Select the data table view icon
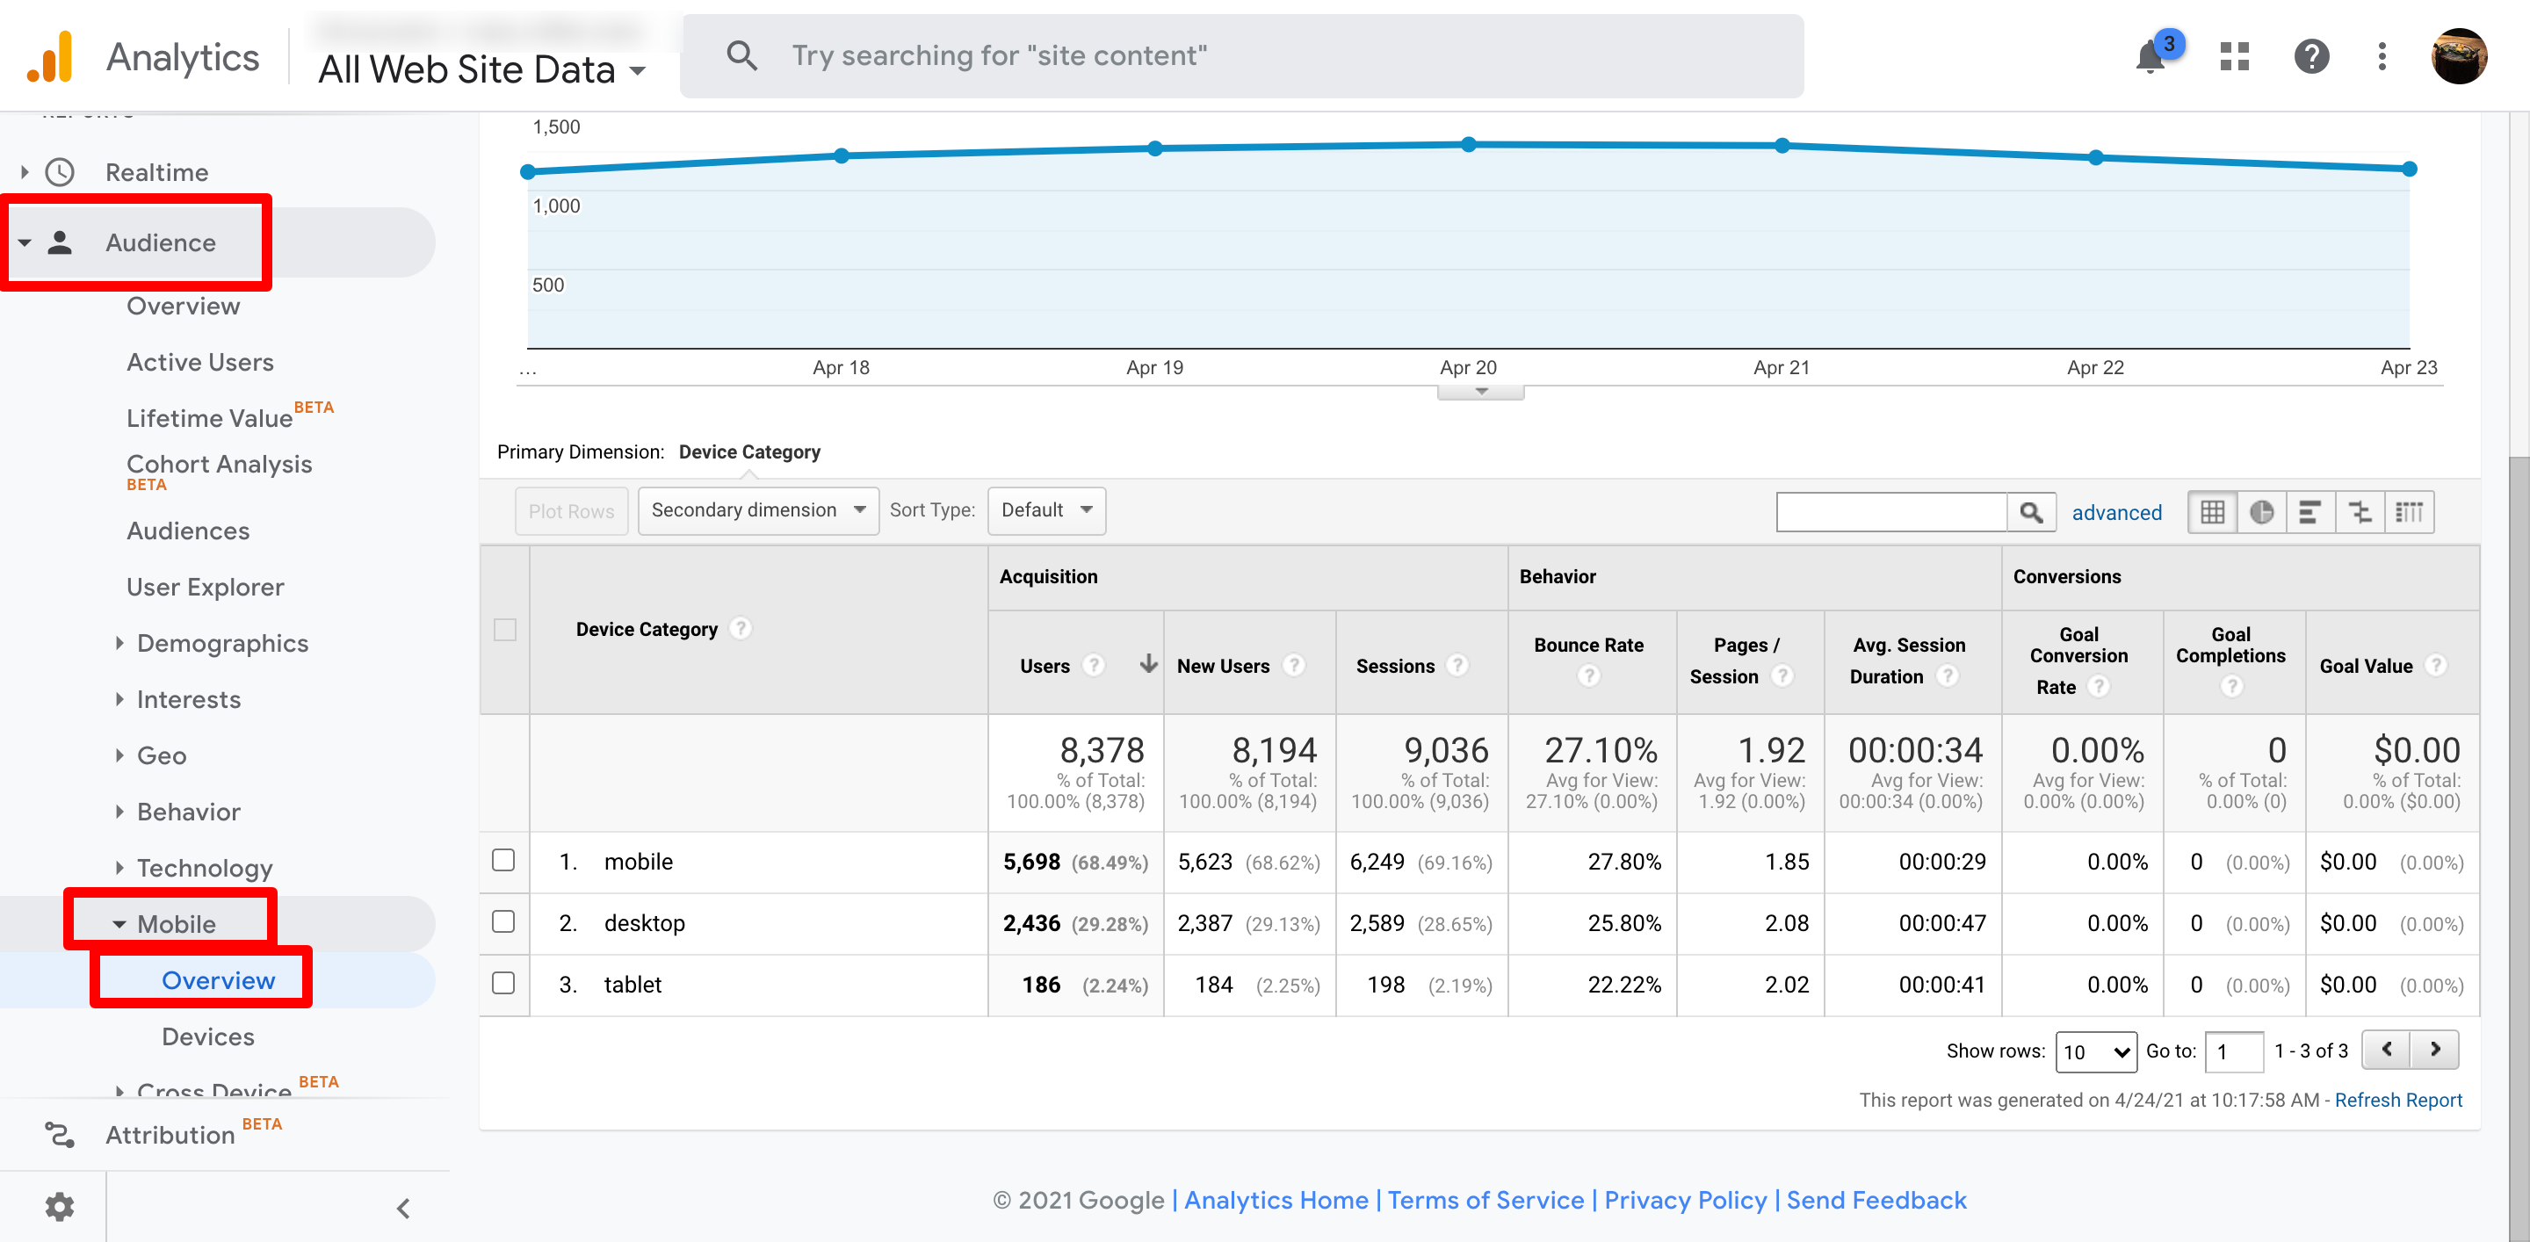The image size is (2530, 1242). pyautogui.click(x=2212, y=512)
